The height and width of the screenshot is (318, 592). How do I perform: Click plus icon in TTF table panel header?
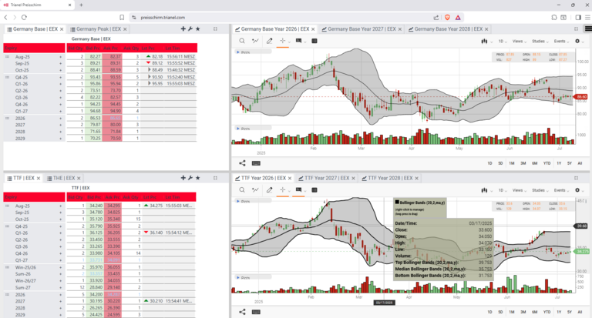point(182,178)
